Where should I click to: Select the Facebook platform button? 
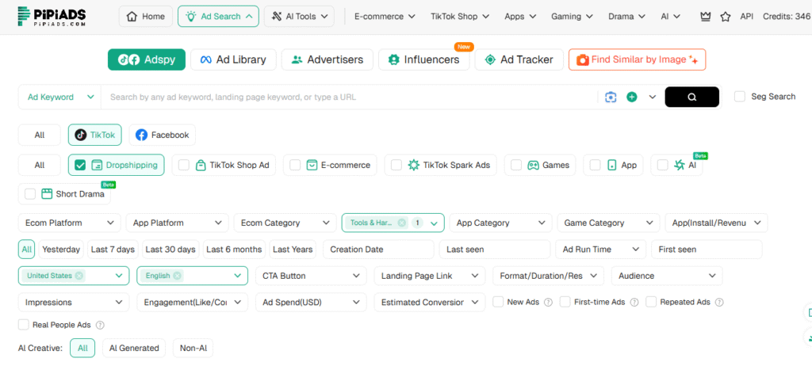162,135
